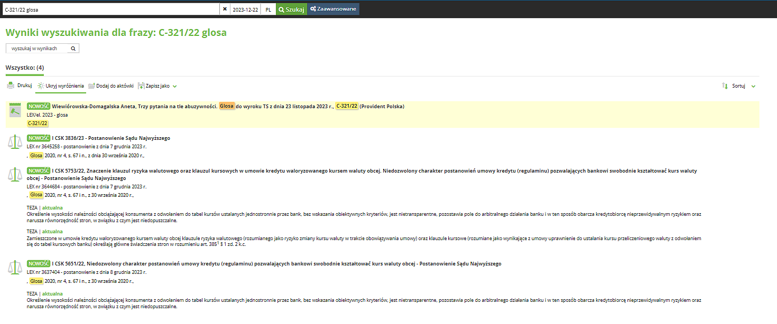
Task: Click the yellow C-321/22 tag under the glosa
Action: (x=38, y=123)
